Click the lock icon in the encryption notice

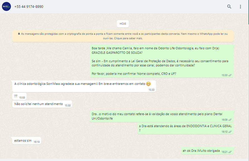click(x=19, y=34)
